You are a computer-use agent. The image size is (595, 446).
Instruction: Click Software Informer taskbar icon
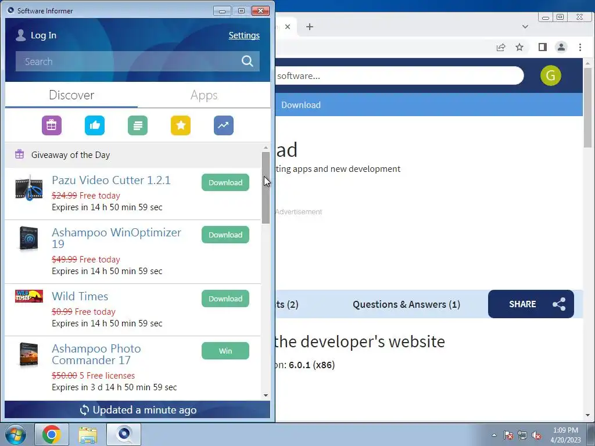(x=124, y=434)
